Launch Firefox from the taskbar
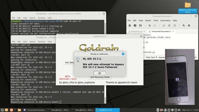The height and width of the screenshot is (112, 199). tap(12, 110)
